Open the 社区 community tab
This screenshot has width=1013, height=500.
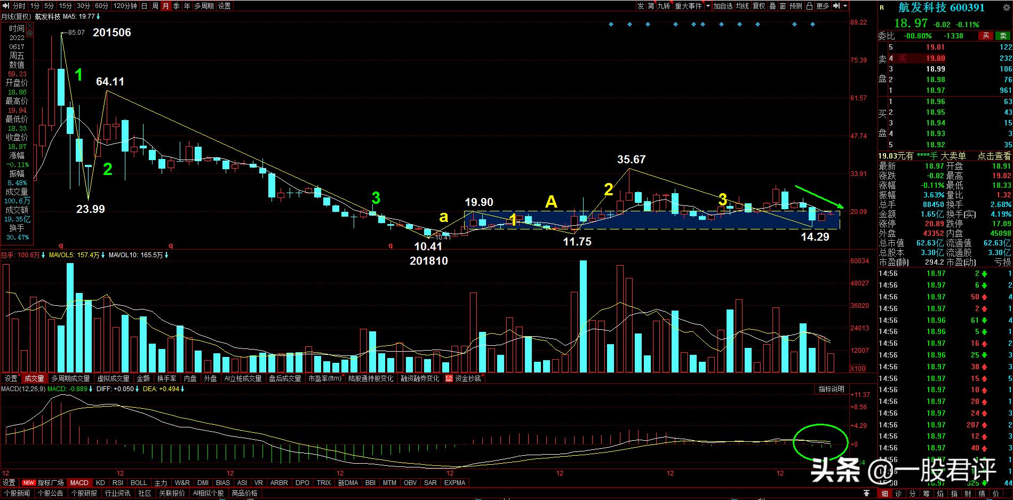point(145,494)
